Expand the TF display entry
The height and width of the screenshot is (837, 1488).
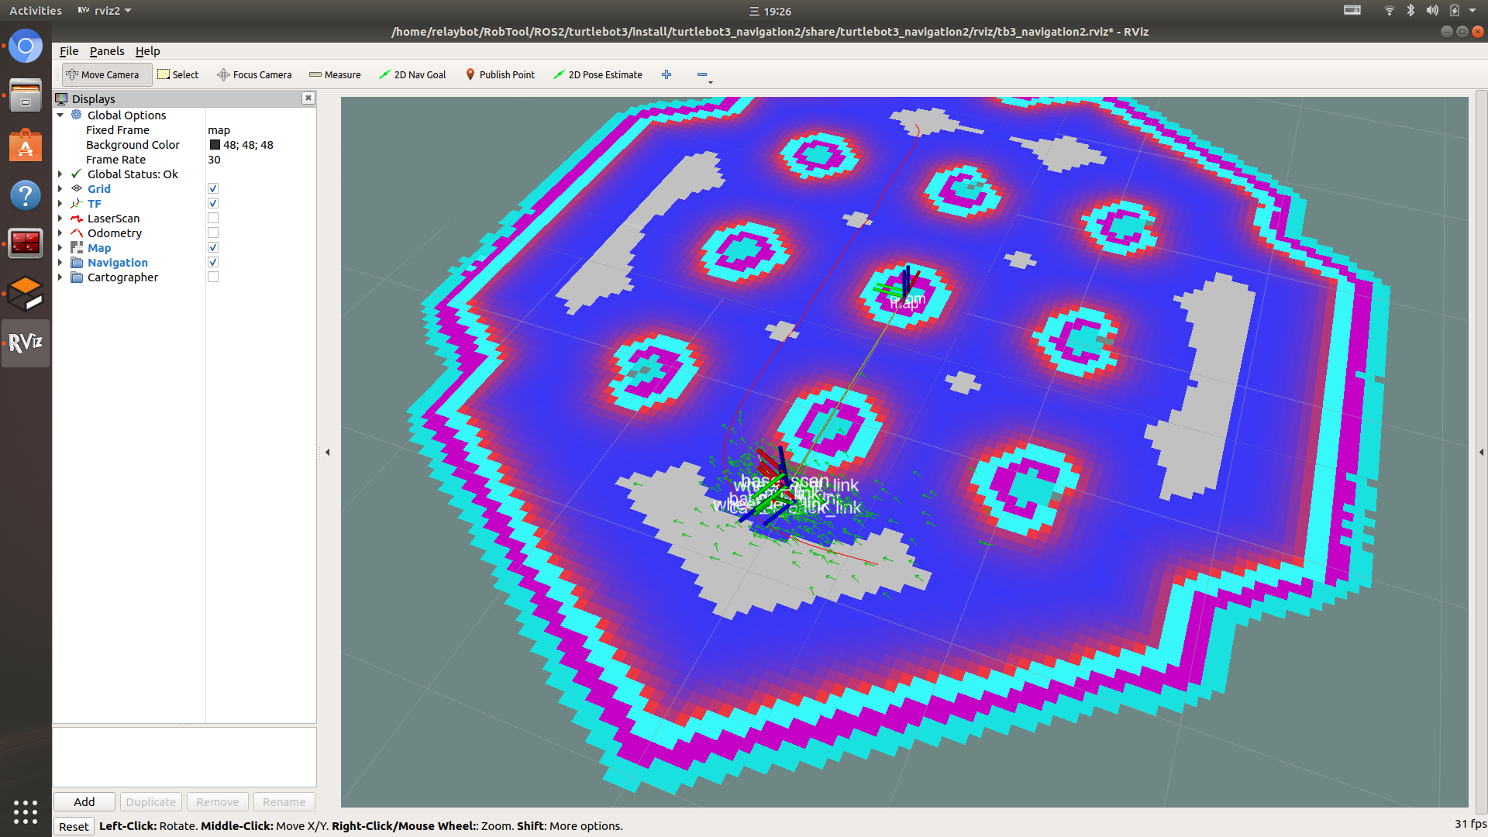pos(60,204)
